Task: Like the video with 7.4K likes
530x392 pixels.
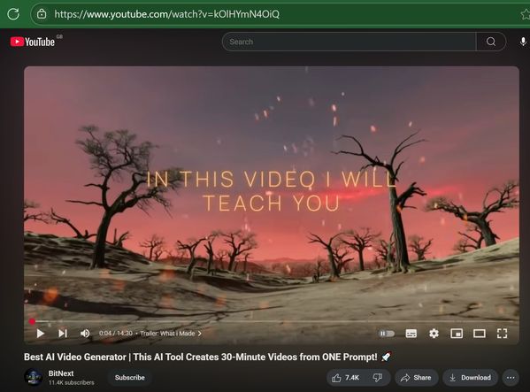Action: (x=345, y=378)
